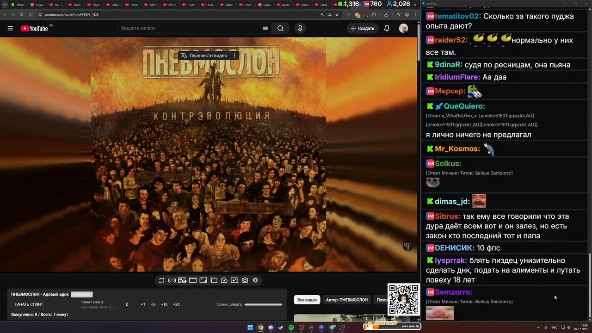The image size is (592, 333).
Task: Open the YouTube account avatar menu
Action: tap(404, 28)
